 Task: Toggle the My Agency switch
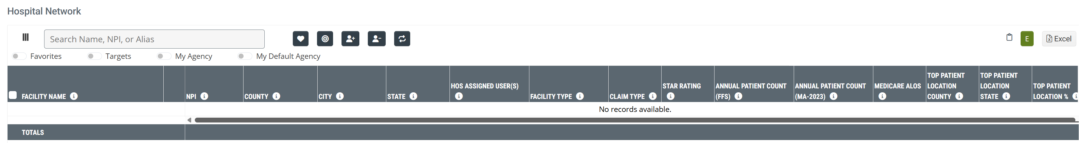coord(163,56)
